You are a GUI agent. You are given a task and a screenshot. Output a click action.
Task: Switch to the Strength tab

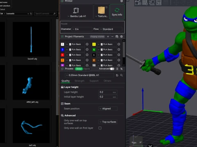pyautogui.click(x=80, y=81)
